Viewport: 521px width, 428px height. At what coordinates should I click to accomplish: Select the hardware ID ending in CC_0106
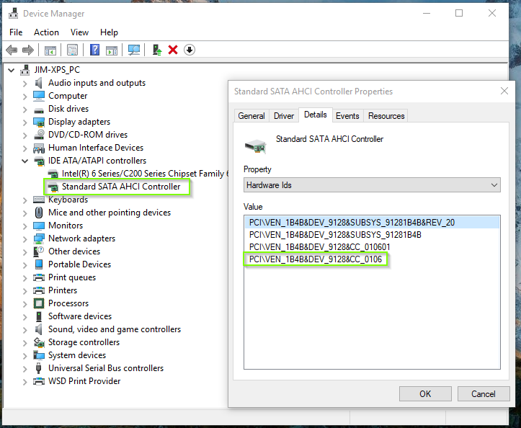tap(316, 259)
